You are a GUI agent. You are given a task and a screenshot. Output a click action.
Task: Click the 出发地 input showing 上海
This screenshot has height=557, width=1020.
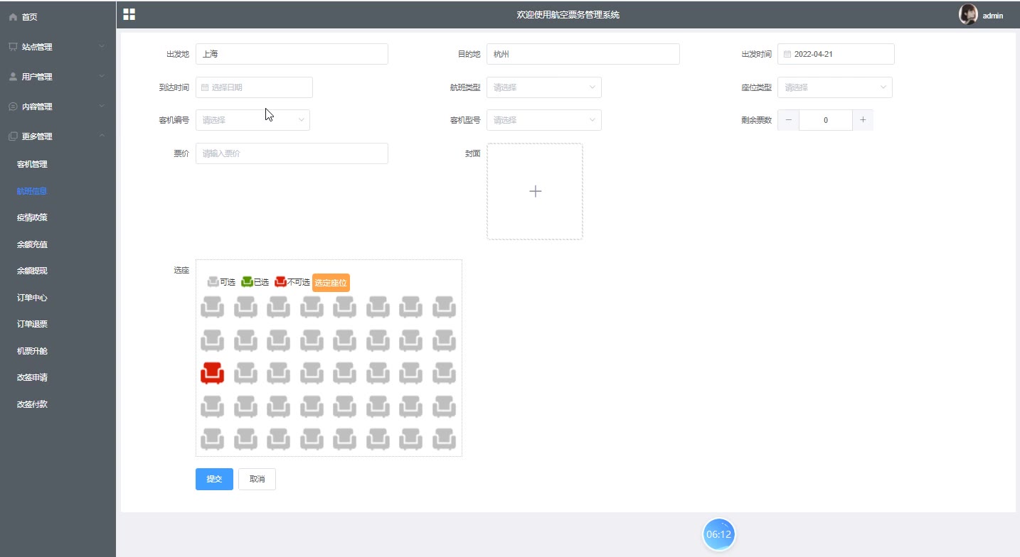(292, 54)
